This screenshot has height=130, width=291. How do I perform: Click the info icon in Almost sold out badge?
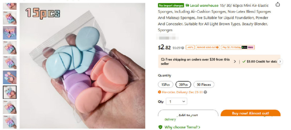click(x=217, y=47)
